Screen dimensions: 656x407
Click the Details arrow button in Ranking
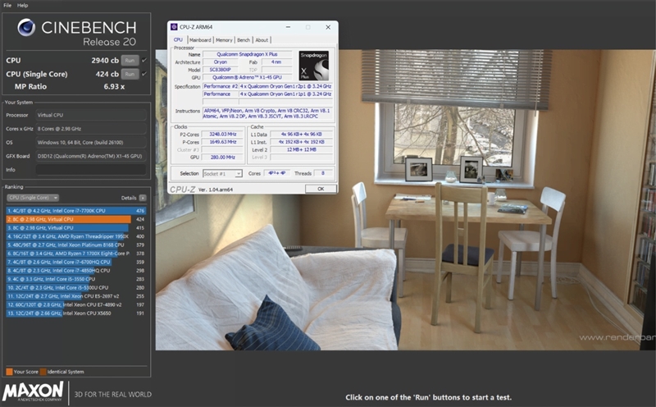(143, 198)
